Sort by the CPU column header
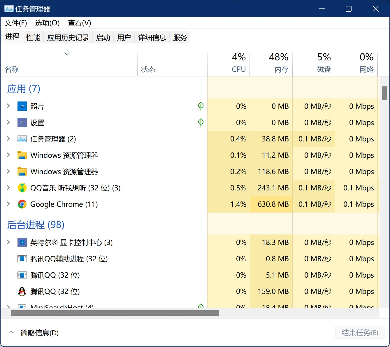Screen dimensions: 390x347 click(x=229, y=64)
